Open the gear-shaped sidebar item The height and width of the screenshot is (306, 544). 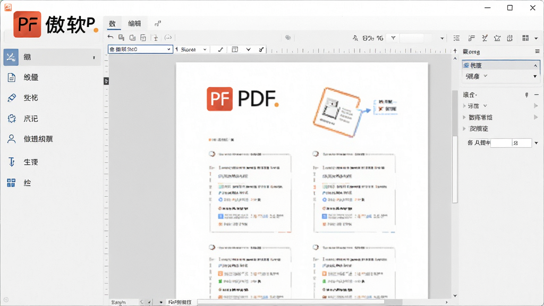[x=12, y=118]
